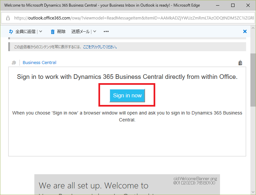Maximize the Microsoft Edge window
Screen dimensions: 256x195
pos(233,5)
